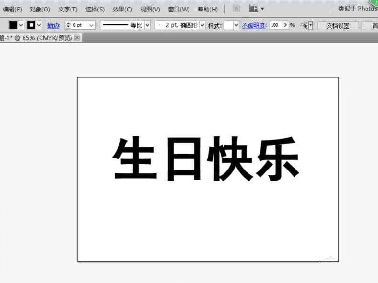Expand the stroke color dropdown arrow
378x283 pixels.
[39, 25]
